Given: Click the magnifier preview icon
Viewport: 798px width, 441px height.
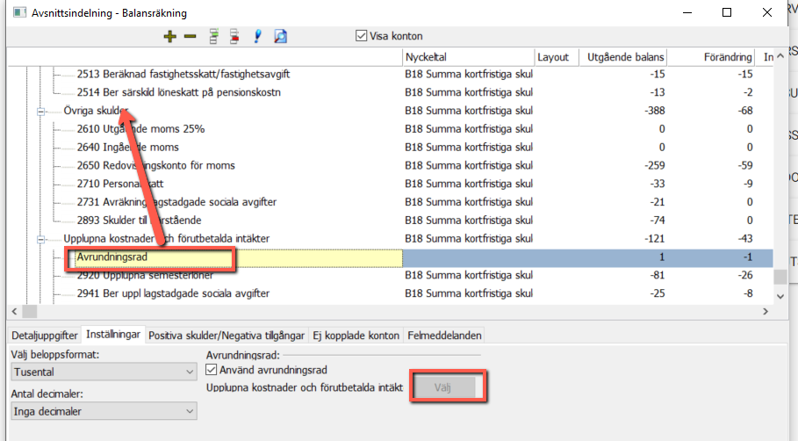Looking at the screenshot, I should (280, 36).
